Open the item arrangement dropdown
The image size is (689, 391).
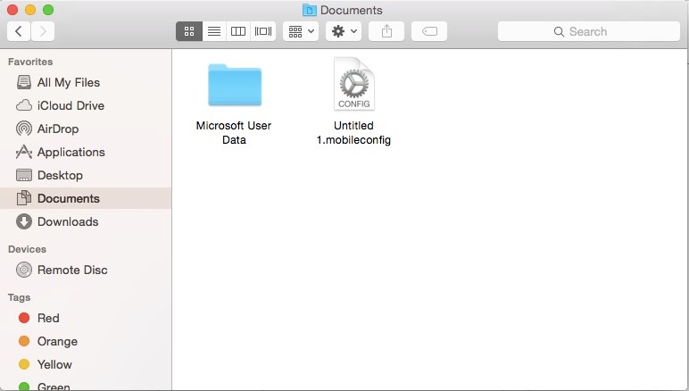click(301, 31)
